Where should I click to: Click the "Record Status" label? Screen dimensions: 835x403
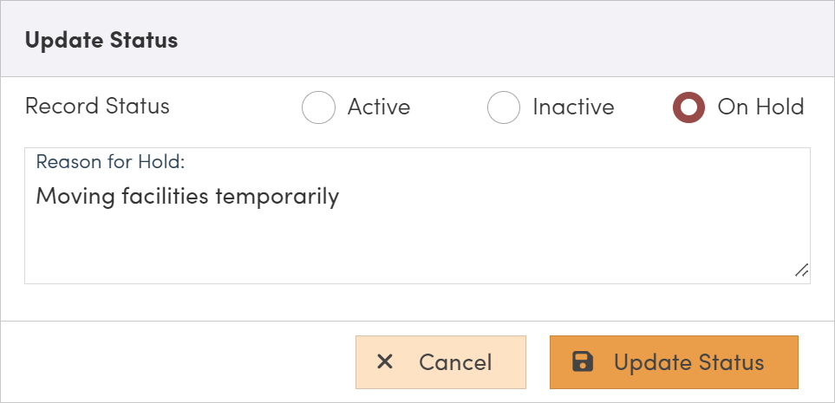97,107
